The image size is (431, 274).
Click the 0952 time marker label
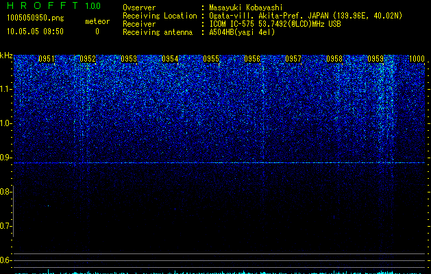pyautogui.click(x=88, y=59)
